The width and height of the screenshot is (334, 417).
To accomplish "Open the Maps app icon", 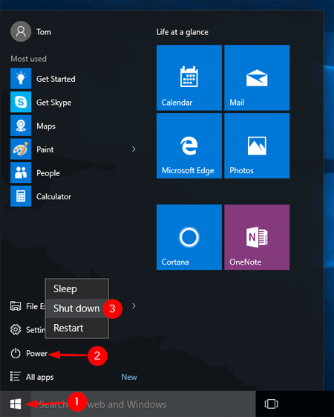I will (x=21, y=126).
